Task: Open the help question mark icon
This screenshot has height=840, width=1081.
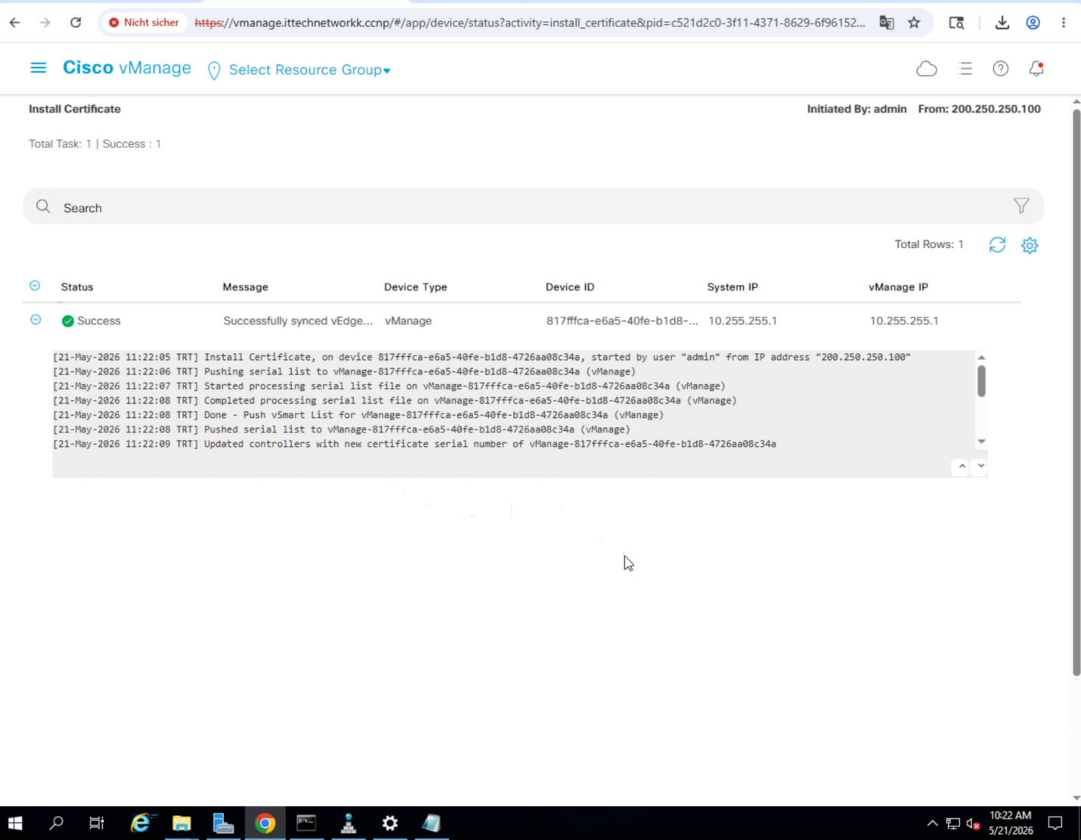Action: (1000, 69)
